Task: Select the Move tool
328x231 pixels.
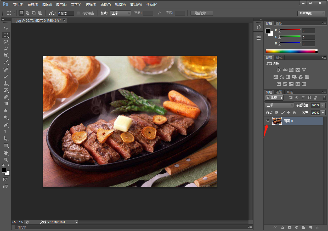Action: coord(6,28)
